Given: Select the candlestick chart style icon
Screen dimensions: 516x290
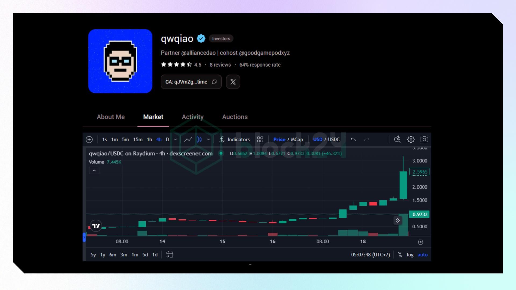Looking at the screenshot, I should click(x=199, y=139).
